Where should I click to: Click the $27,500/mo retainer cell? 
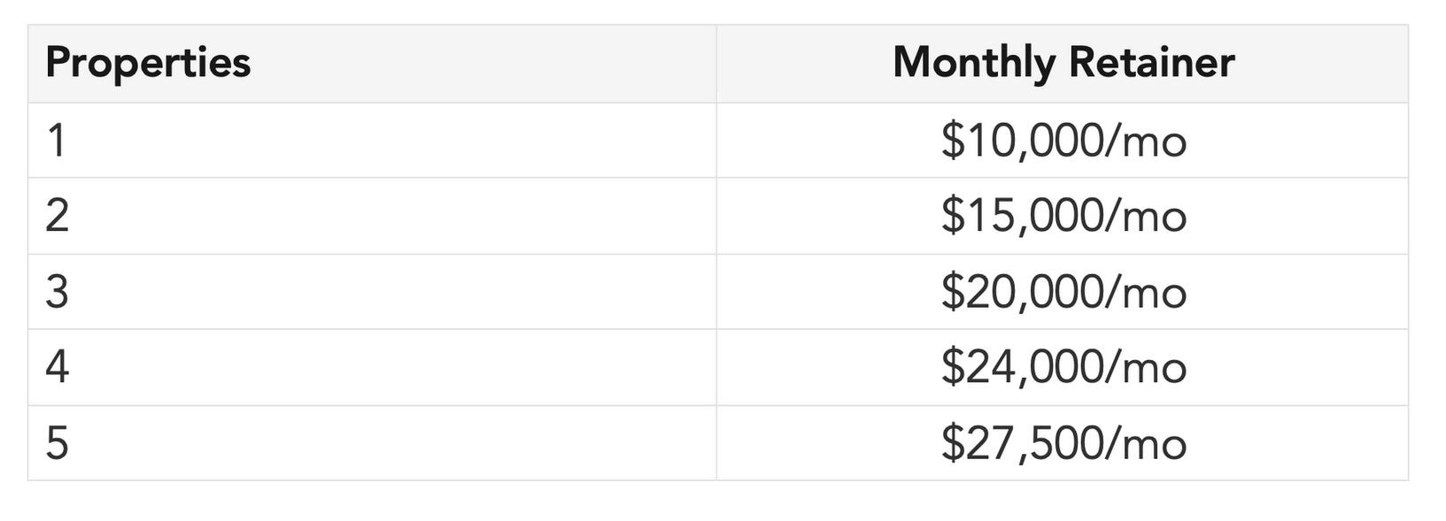click(1063, 443)
